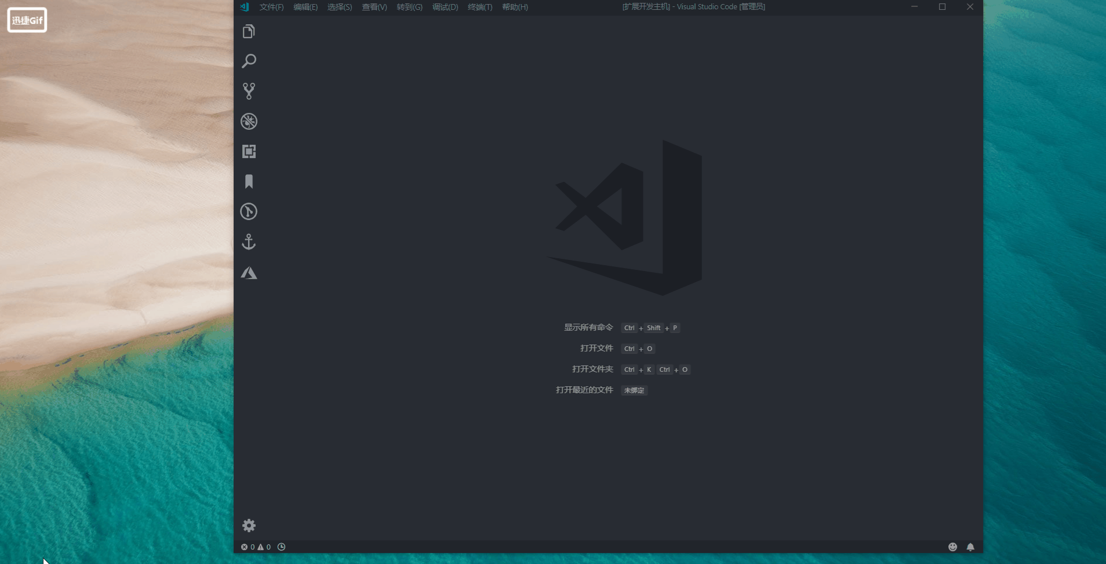Show problems via the errors and warnings indicator
This screenshot has height=564, width=1106.
click(256, 547)
